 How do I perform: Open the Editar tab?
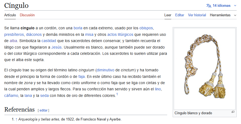180,15
